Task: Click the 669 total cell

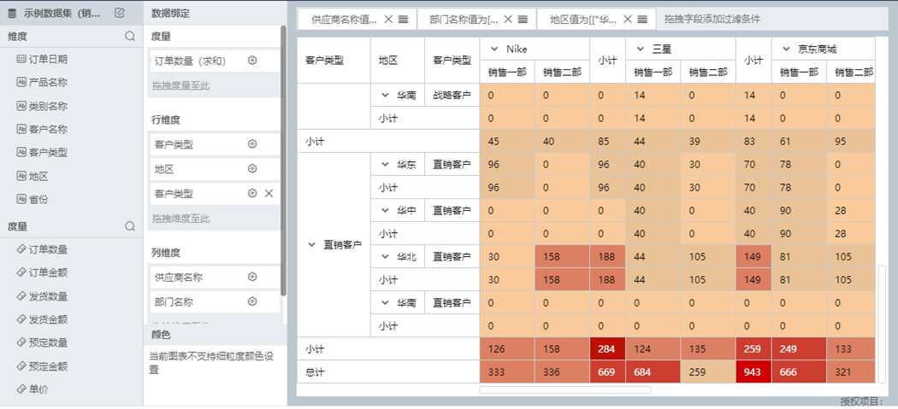Action: click(x=606, y=371)
